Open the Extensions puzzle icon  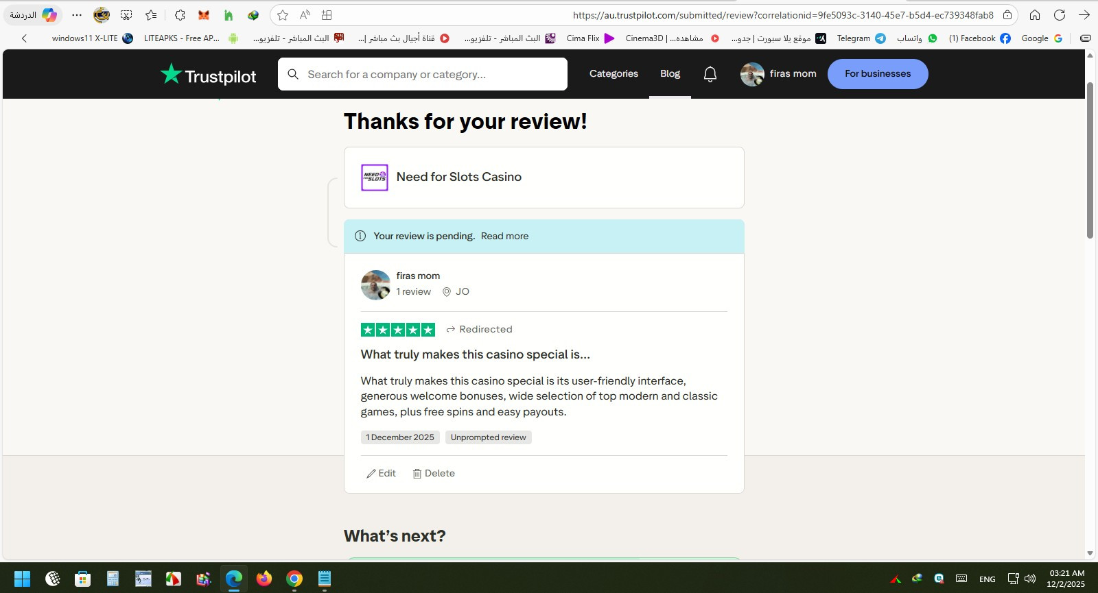tap(180, 15)
